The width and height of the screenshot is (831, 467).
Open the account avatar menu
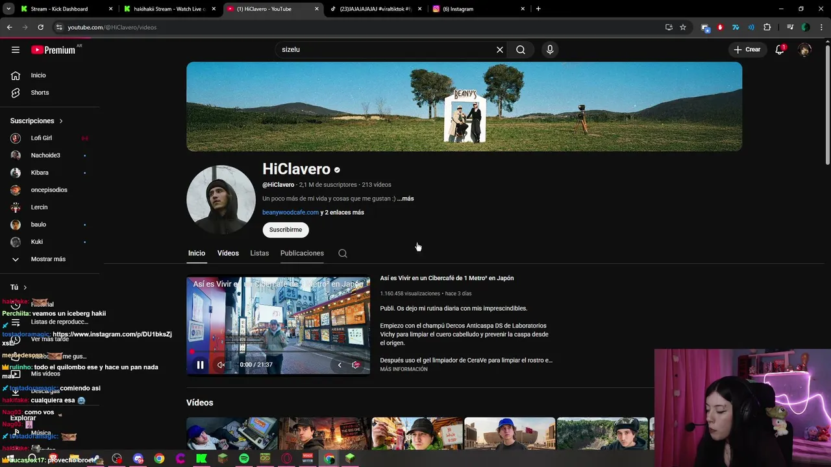[x=804, y=49]
